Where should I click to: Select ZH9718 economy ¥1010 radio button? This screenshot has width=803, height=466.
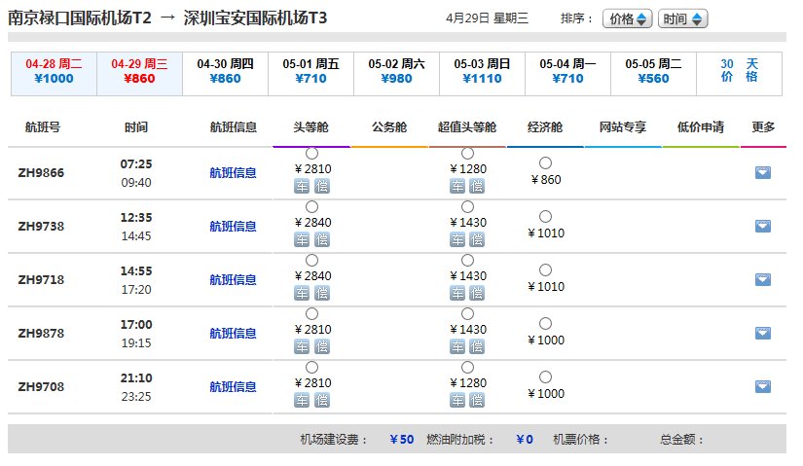click(x=545, y=269)
